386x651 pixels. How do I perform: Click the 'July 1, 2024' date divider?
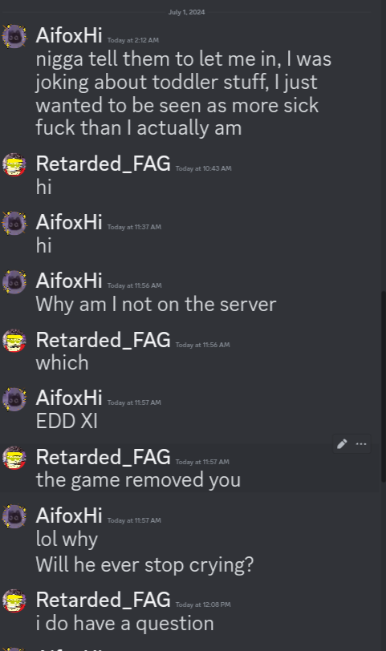186,12
